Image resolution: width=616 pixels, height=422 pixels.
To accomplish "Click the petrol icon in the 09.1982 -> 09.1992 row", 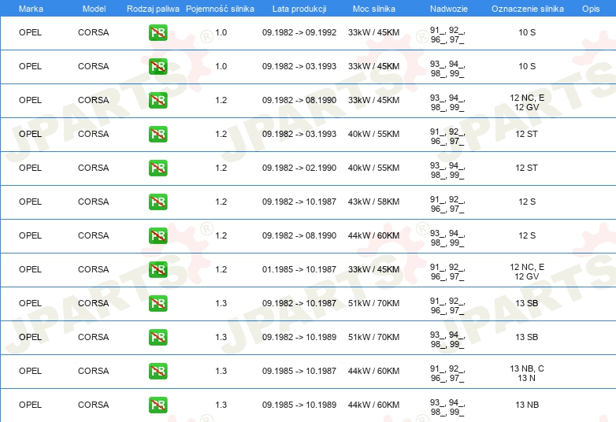I will 158,32.
